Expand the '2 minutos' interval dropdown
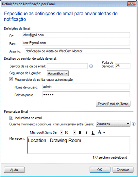The image size is (138, 177). pyautogui.click(x=113, y=124)
